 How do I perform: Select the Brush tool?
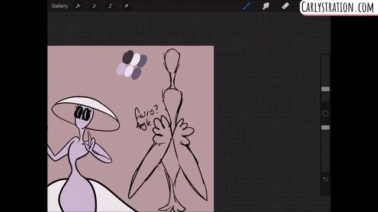click(x=247, y=6)
